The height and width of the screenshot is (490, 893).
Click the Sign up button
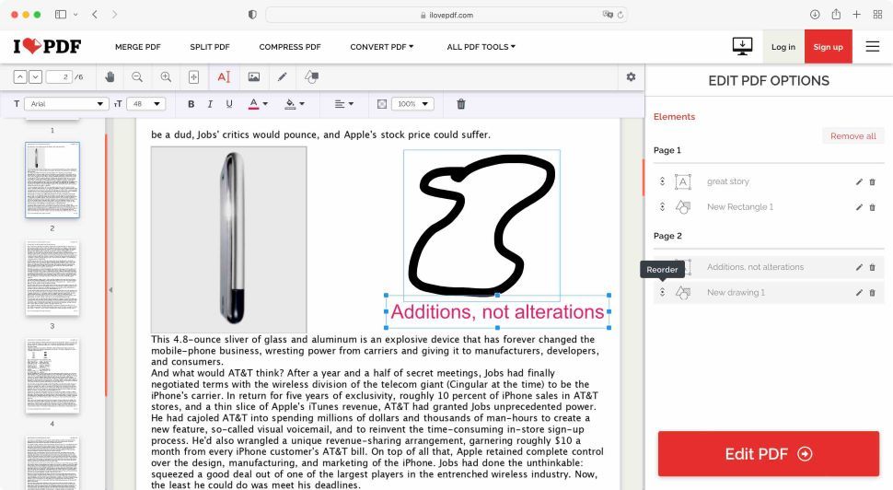[828, 47]
